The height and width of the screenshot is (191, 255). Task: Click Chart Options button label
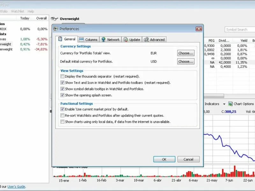pos(244,104)
